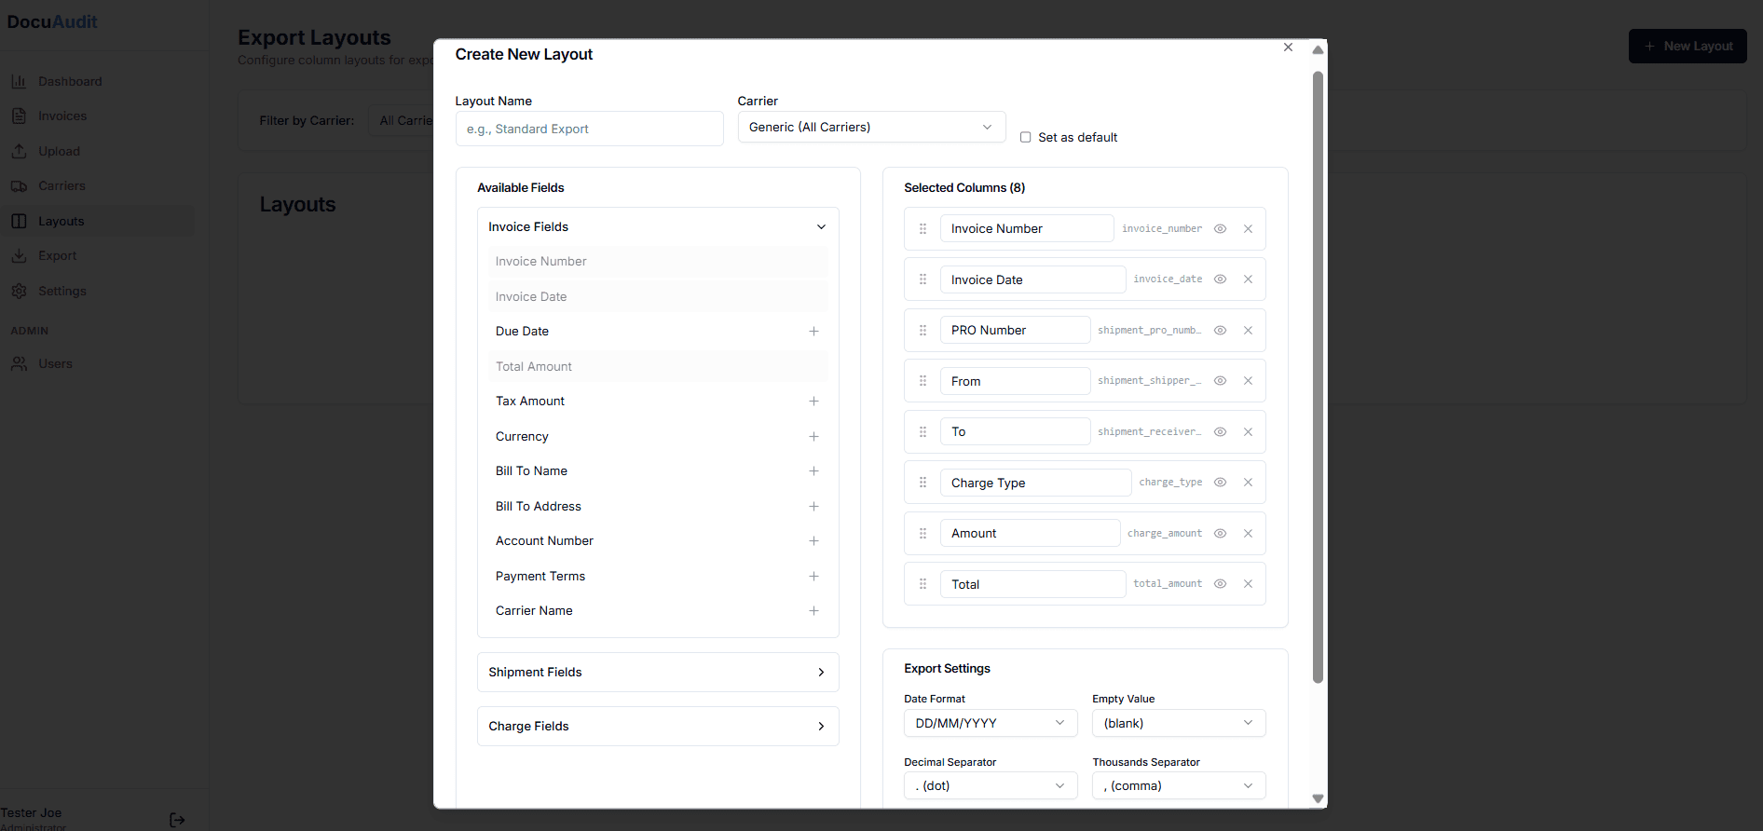The height and width of the screenshot is (831, 1763).
Task: Remove the Charge Type column
Action: (1248, 483)
